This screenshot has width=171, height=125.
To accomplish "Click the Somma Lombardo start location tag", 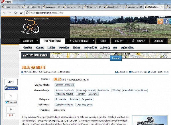I will [65, 85].
